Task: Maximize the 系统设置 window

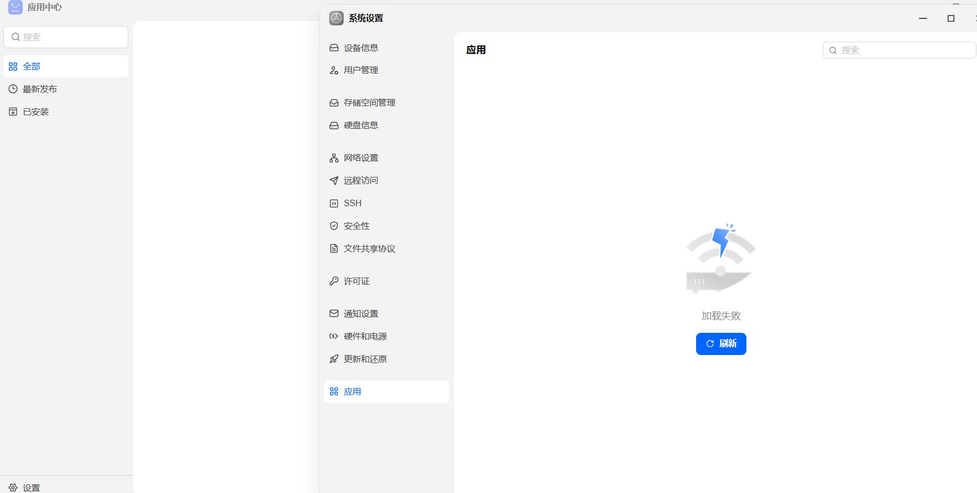Action: click(x=951, y=18)
